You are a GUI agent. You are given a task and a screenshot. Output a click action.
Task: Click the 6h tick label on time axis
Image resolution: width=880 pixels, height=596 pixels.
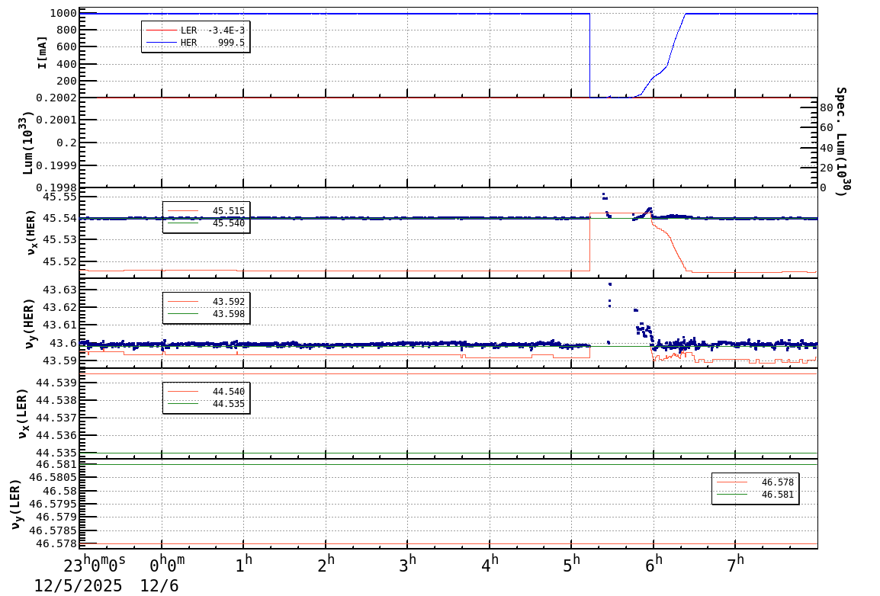click(x=654, y=563)
